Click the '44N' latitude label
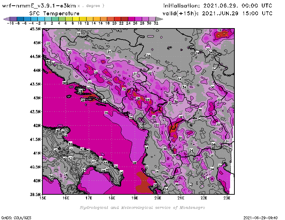The height and width of the screenshot is (220, 285). [x=37, y=70]
